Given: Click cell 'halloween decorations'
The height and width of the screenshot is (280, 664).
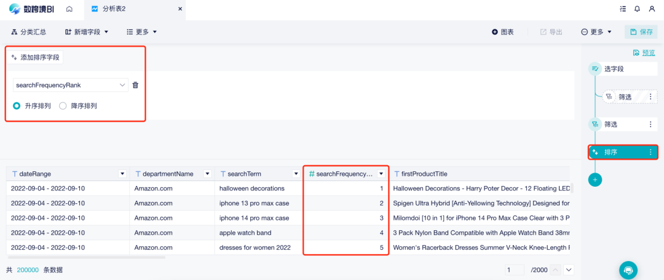Looking at the screenshot, I should pyautogui.click(x=259, y=189).
